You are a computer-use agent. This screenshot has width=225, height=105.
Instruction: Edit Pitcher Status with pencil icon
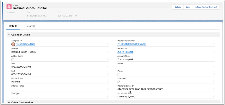108,82
